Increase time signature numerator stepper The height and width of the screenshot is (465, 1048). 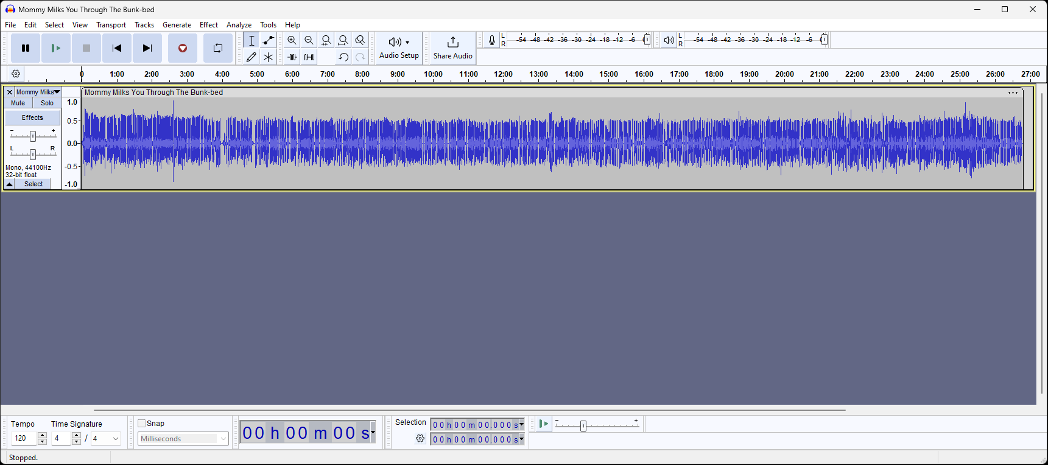76,435
